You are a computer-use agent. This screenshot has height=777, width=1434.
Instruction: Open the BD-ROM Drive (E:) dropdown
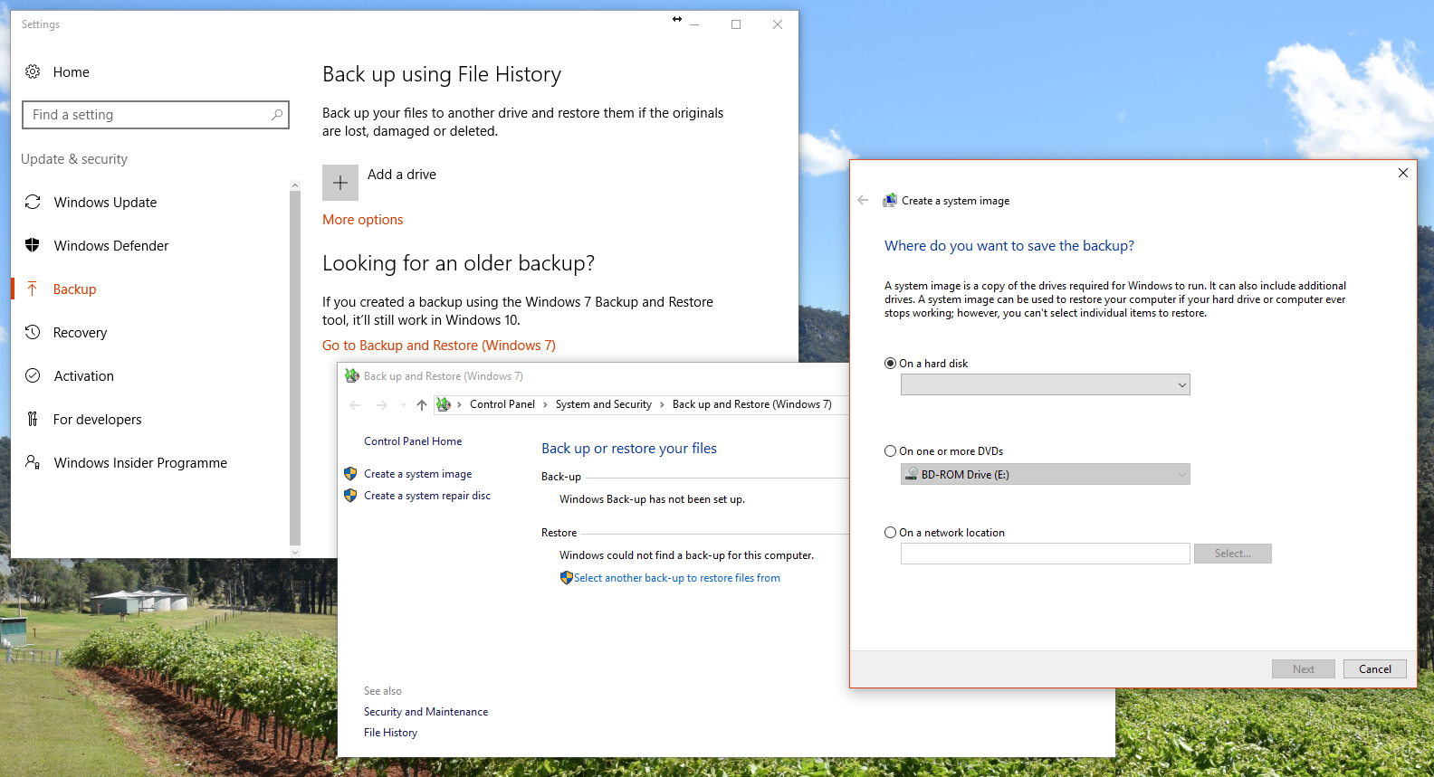click(1045, 474)
